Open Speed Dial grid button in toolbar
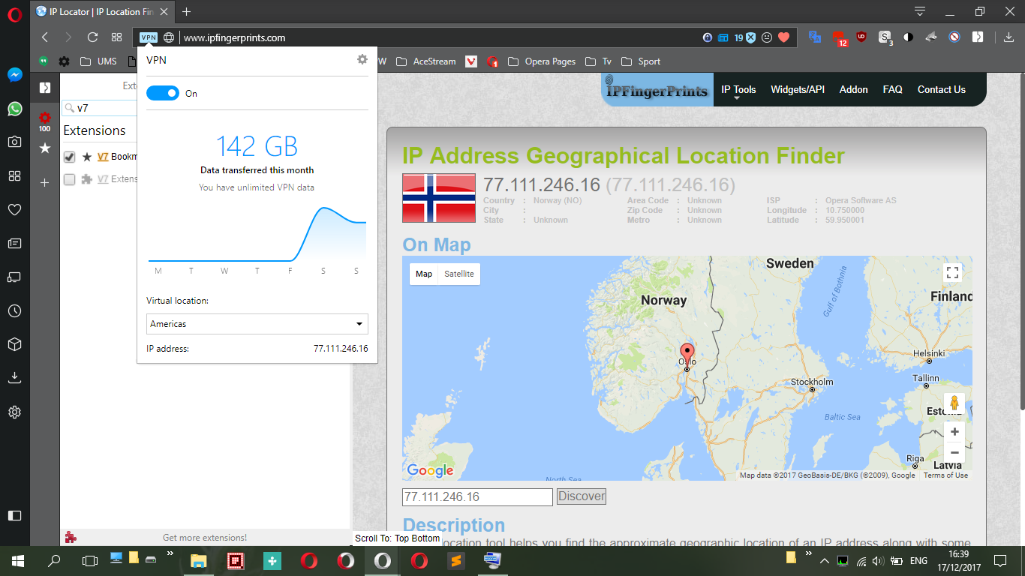 click(116, 37)
